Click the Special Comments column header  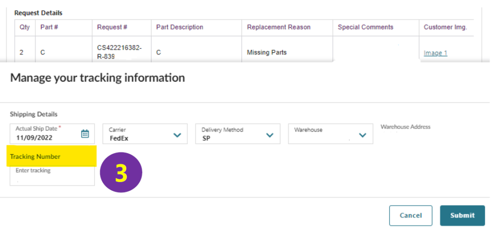[365, 27]
